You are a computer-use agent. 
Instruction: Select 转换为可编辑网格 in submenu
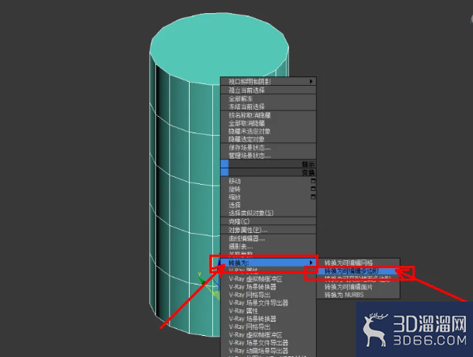coord(358,263)
